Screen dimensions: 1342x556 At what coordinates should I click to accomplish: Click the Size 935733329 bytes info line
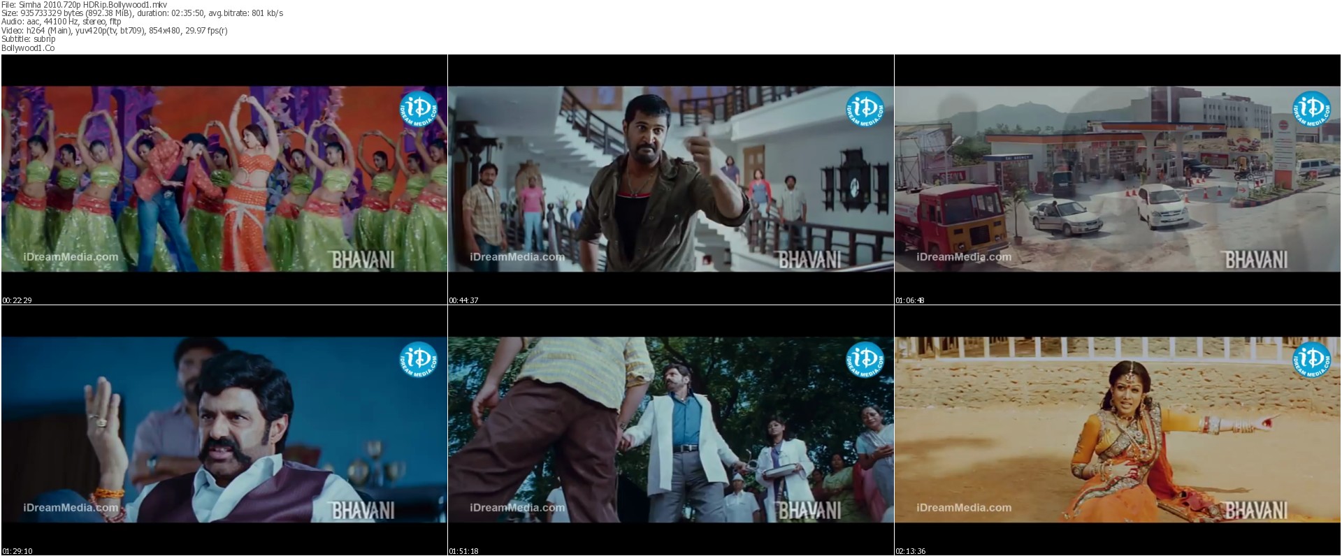click(142, 13)
